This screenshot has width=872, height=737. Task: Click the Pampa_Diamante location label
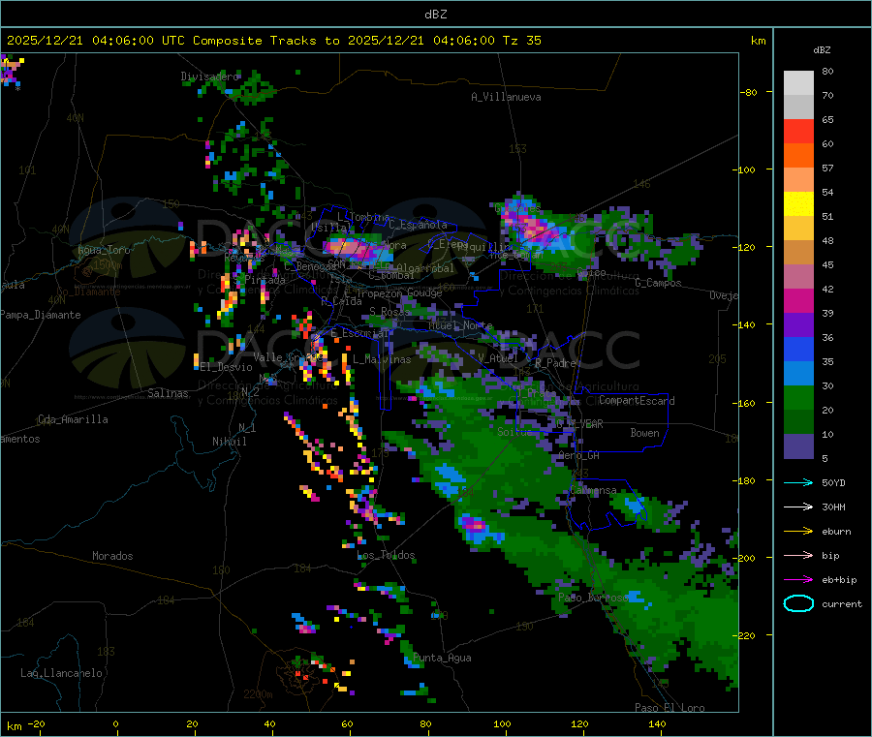tap(41, 315)
